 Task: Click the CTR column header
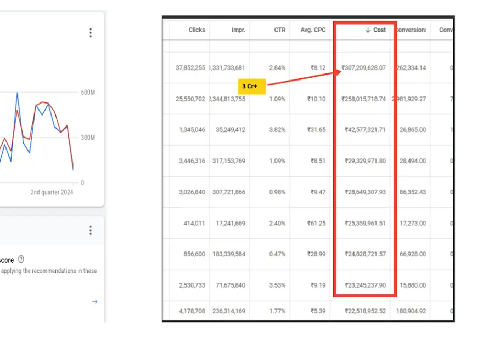click(280, 30)
